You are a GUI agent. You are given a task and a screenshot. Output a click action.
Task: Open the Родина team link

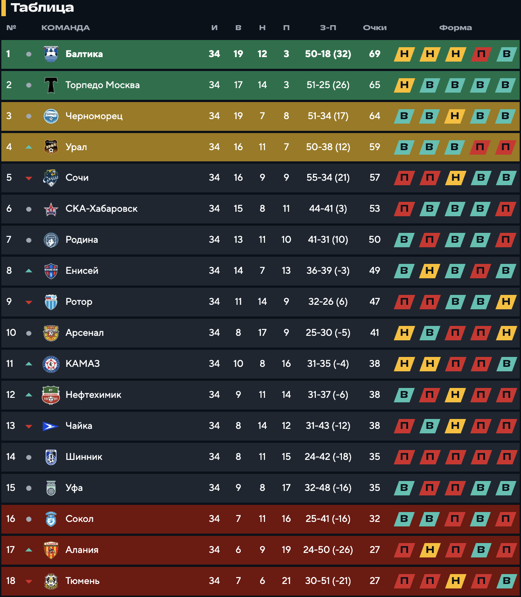(x=82, y=240)
